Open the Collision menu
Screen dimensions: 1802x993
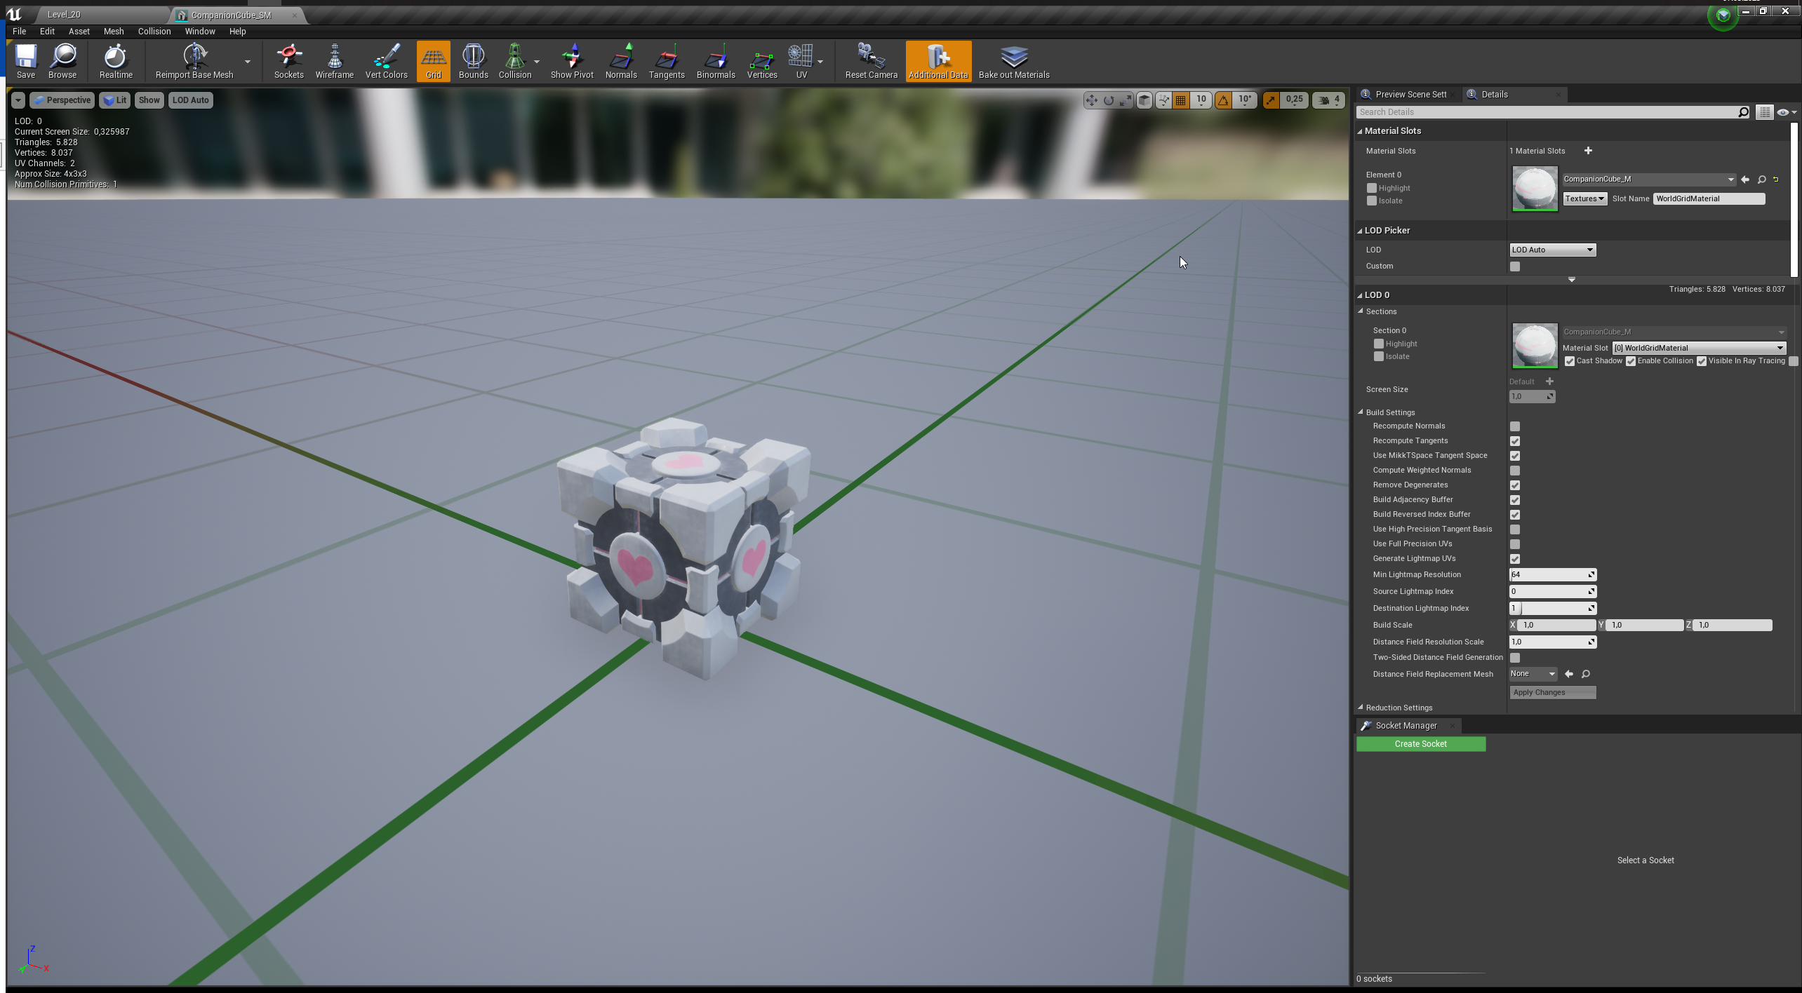[x=154, y=32]
